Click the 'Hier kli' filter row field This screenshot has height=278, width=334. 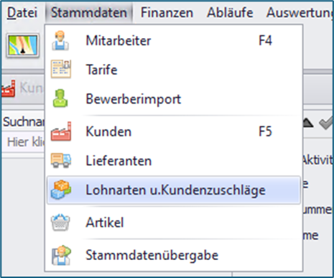point(23,142)
